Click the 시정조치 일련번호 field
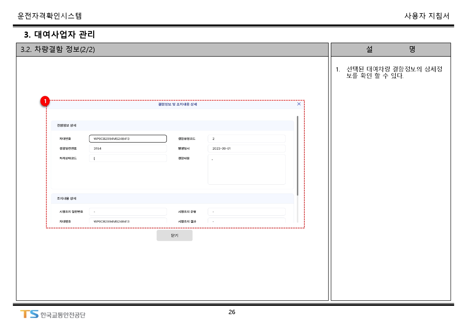Viewport: 467px width, 323px height. point(128,212)
